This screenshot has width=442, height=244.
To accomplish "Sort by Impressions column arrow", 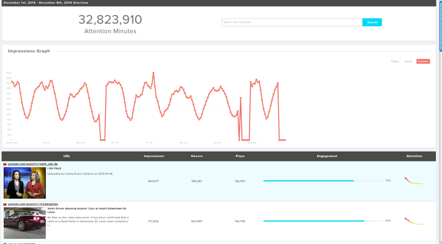I will tap(165, 156).
